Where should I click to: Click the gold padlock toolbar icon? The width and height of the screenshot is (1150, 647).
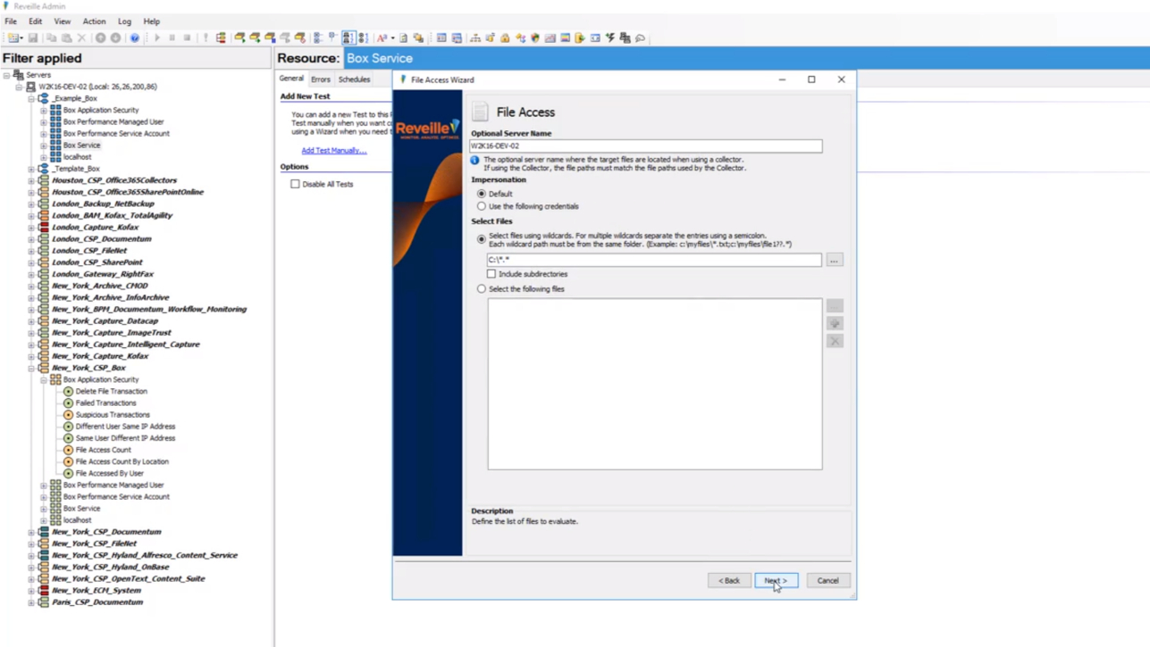pyautogui.click(x=505, y=38)
